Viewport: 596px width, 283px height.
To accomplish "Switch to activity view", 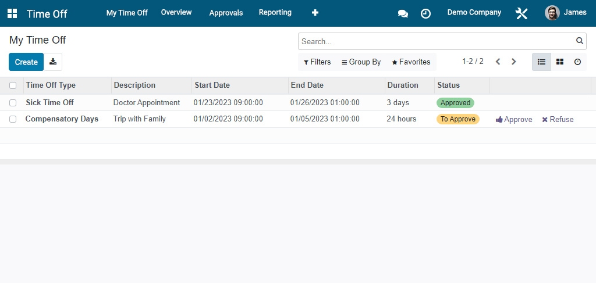I will click(577, 62).
